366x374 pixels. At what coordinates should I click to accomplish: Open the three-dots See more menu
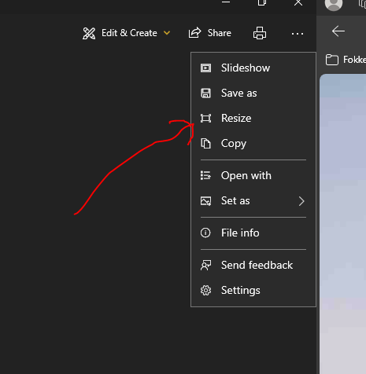298,34
